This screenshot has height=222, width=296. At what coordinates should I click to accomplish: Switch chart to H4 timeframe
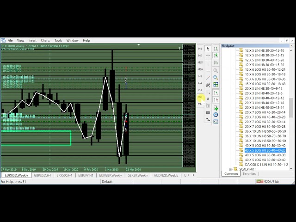[x=200, y=83]
